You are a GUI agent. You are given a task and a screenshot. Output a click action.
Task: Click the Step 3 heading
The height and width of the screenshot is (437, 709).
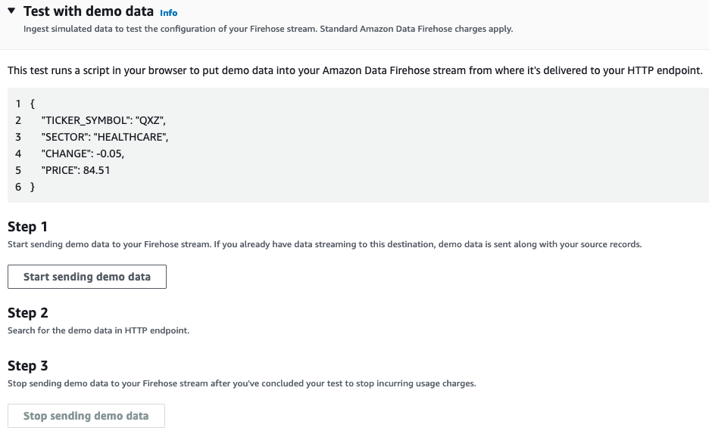tap(27, 366)
